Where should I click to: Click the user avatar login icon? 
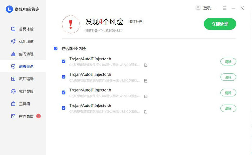tap(198, 8)
